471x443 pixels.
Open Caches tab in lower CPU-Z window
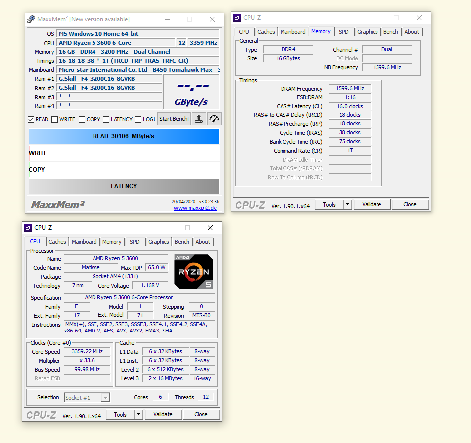tap(57, 242)
